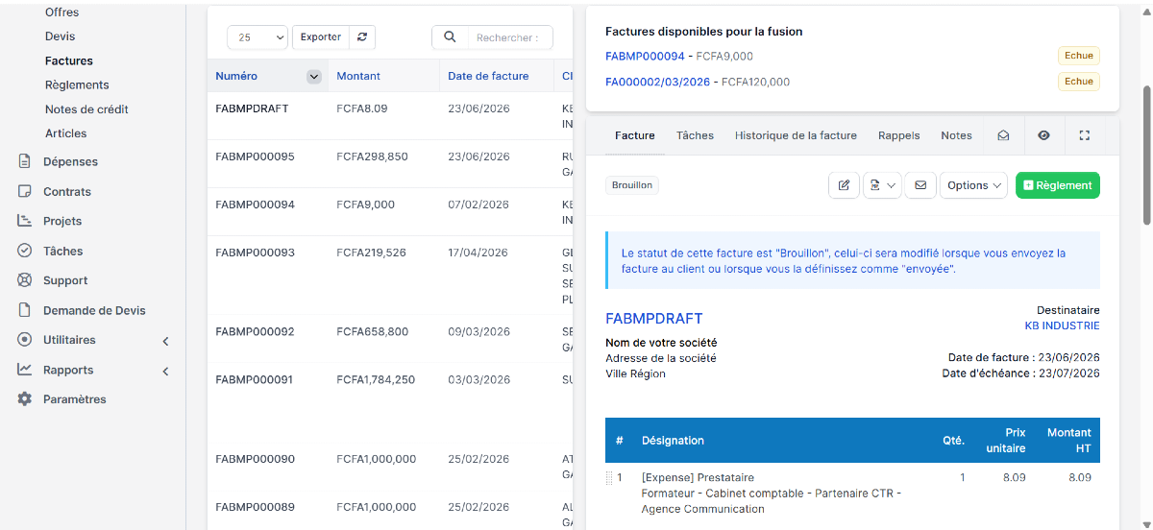Click the Utilitaires sidebar icon

coord(25,340)
